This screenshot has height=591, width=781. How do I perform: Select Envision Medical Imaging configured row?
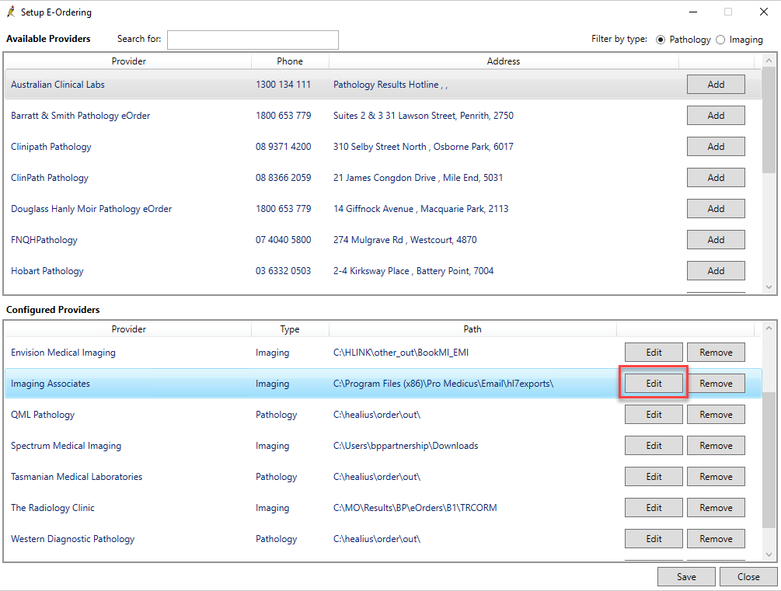pyautogui.click(x=384, y=353)
